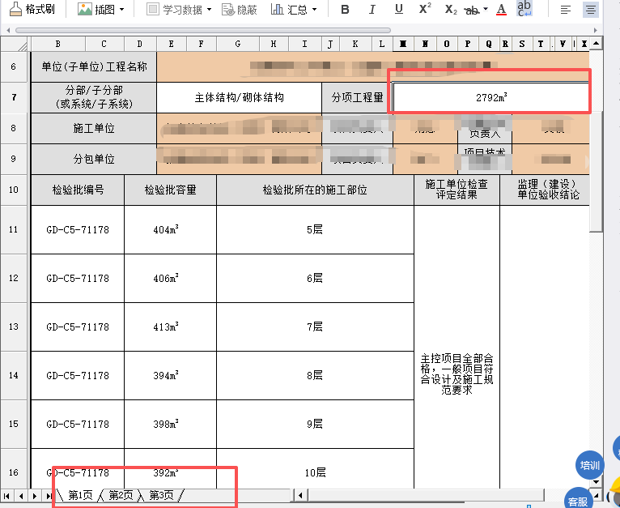
Task: Switch to the 第3页 sheet tab
Action: (x=161, y=495)
